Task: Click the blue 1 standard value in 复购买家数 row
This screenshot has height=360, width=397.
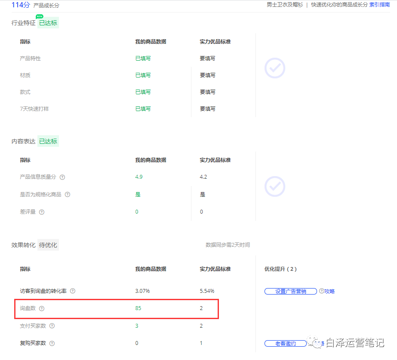Action: coord(201,343)
